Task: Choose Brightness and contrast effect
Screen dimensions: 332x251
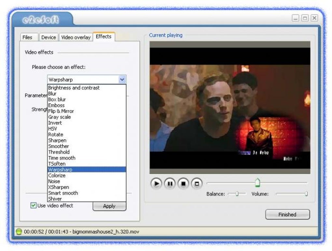Action: point(87,88)
